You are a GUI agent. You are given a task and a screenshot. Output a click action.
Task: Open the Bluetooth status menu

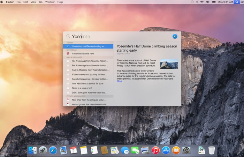(x=197, y=2)
